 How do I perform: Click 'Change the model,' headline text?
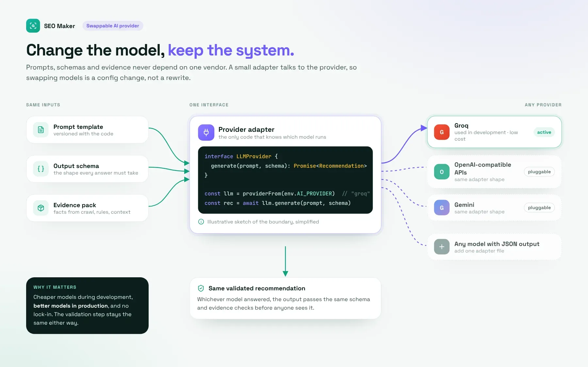[95, 51]
